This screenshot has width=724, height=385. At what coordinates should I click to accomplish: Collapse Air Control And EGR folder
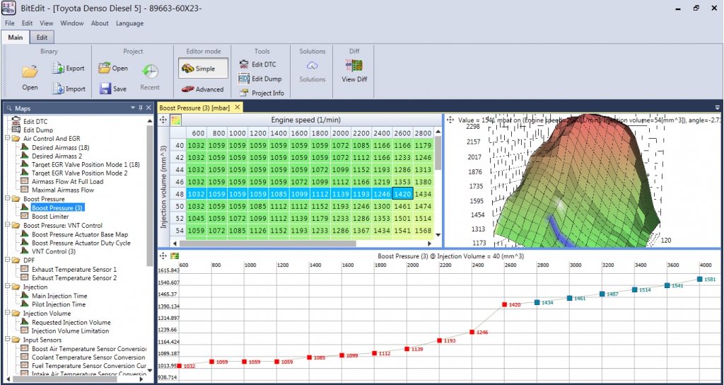7,139
